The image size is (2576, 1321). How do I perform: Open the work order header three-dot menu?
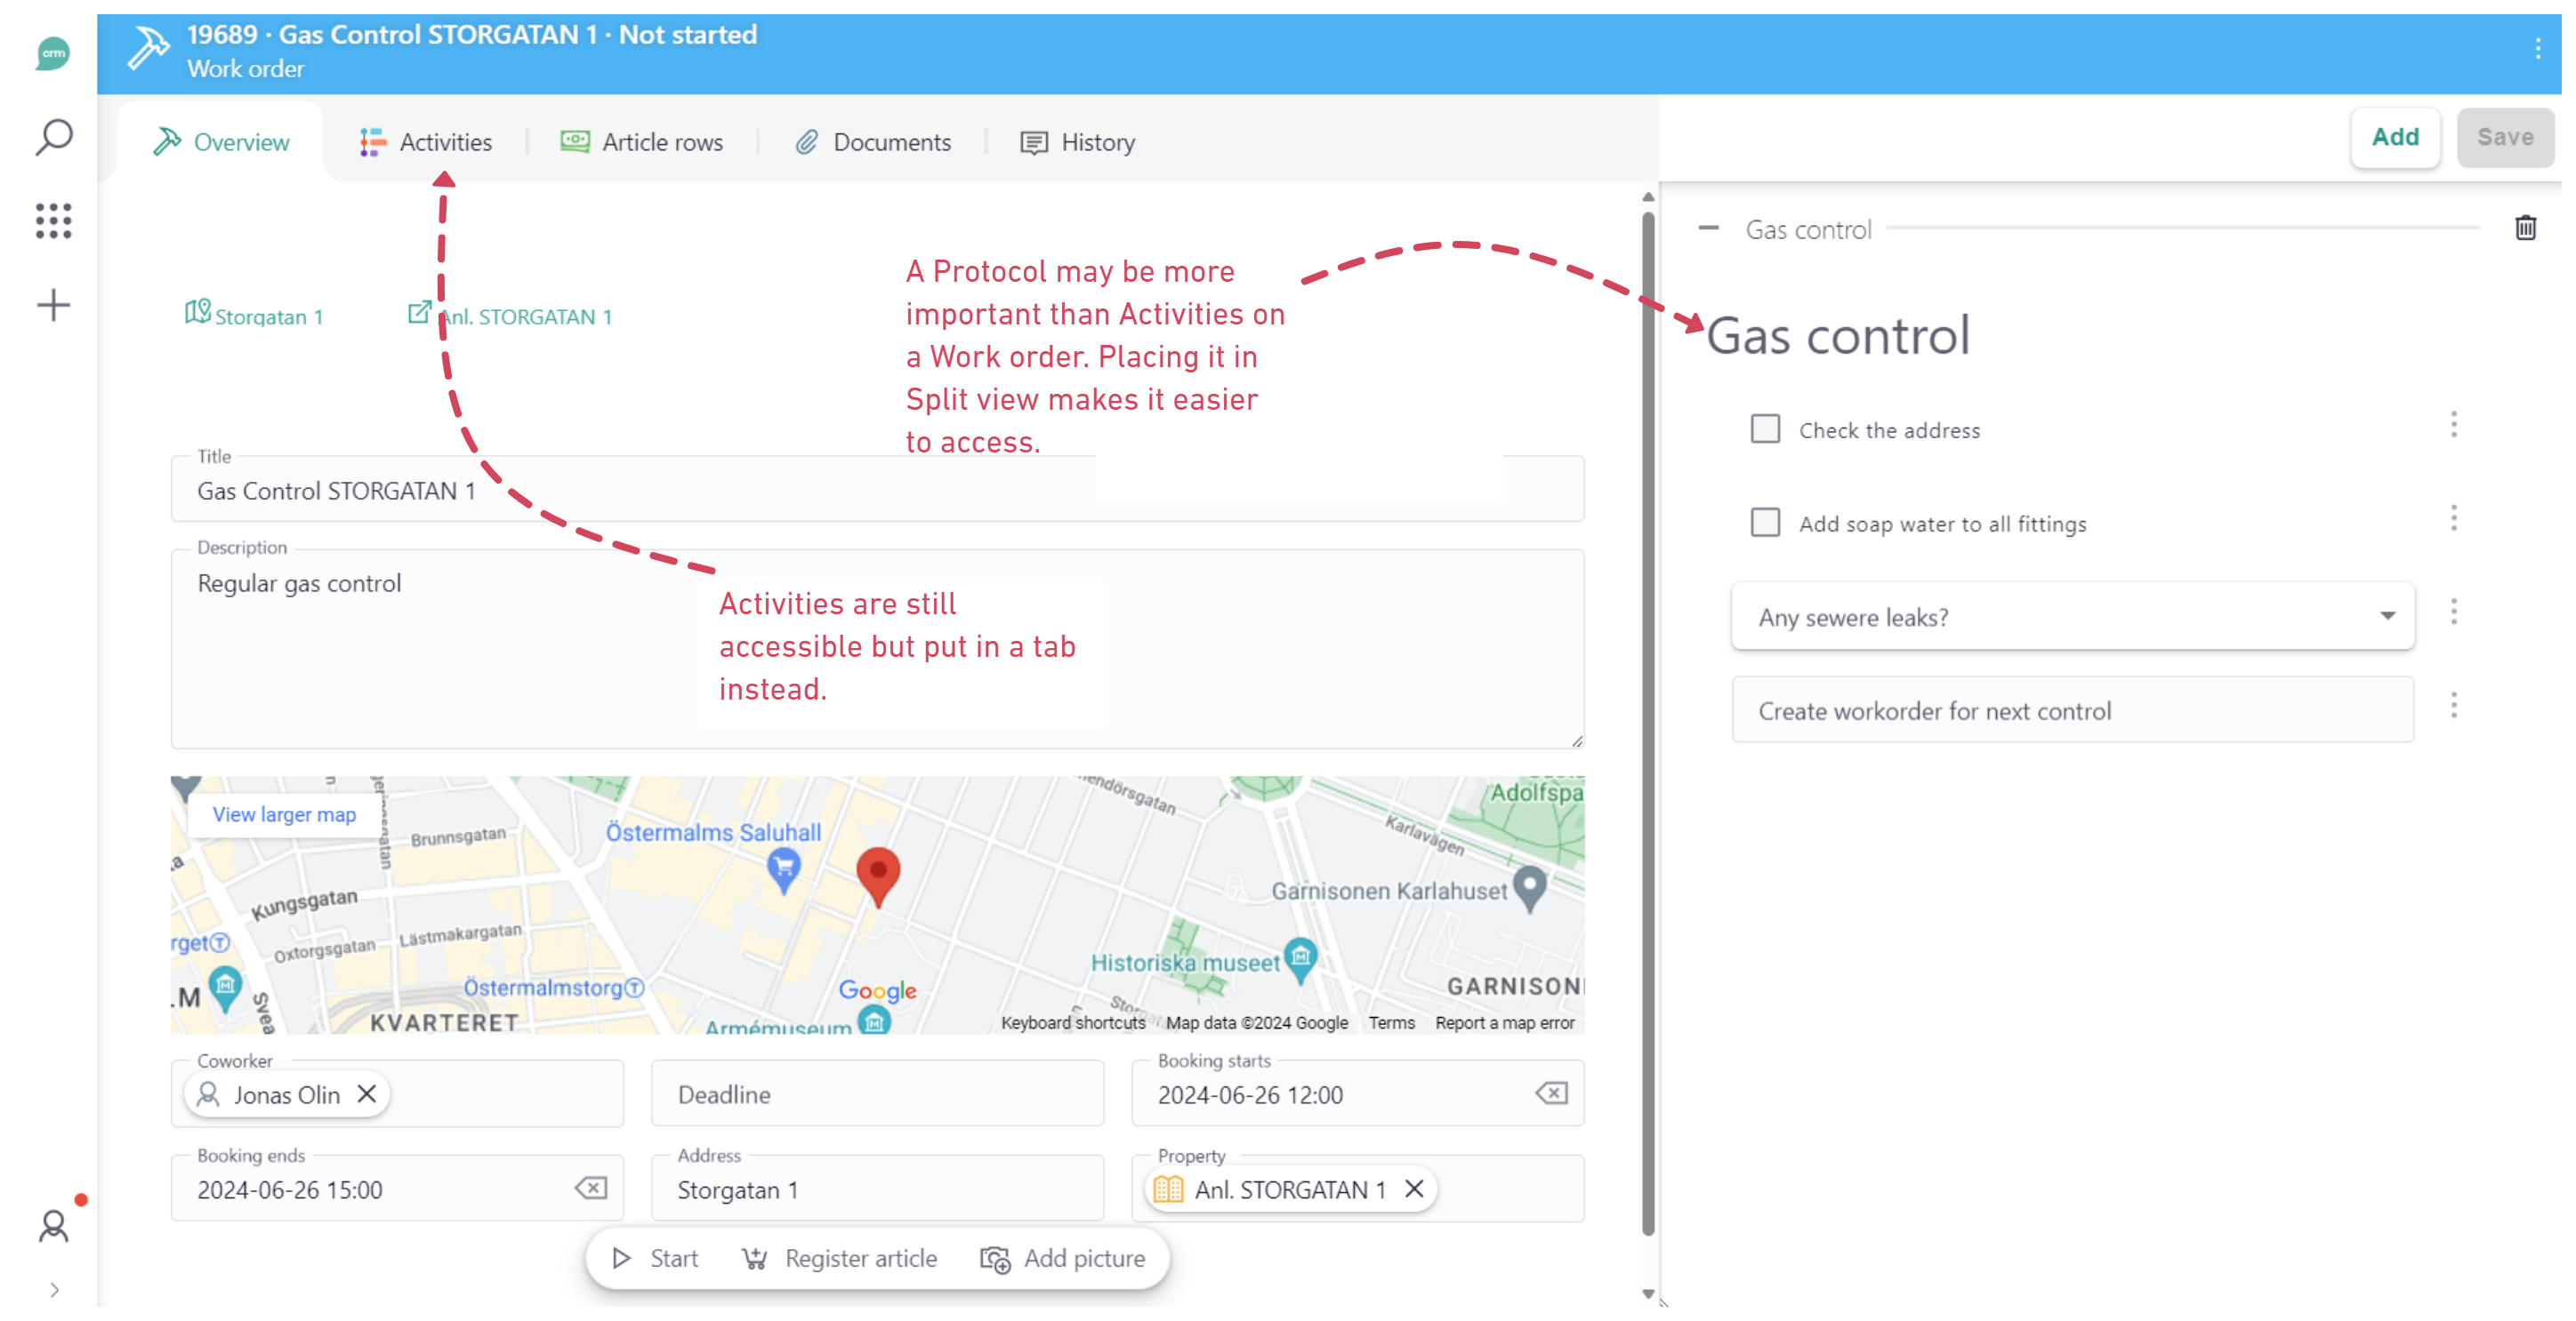(2538, 49)
